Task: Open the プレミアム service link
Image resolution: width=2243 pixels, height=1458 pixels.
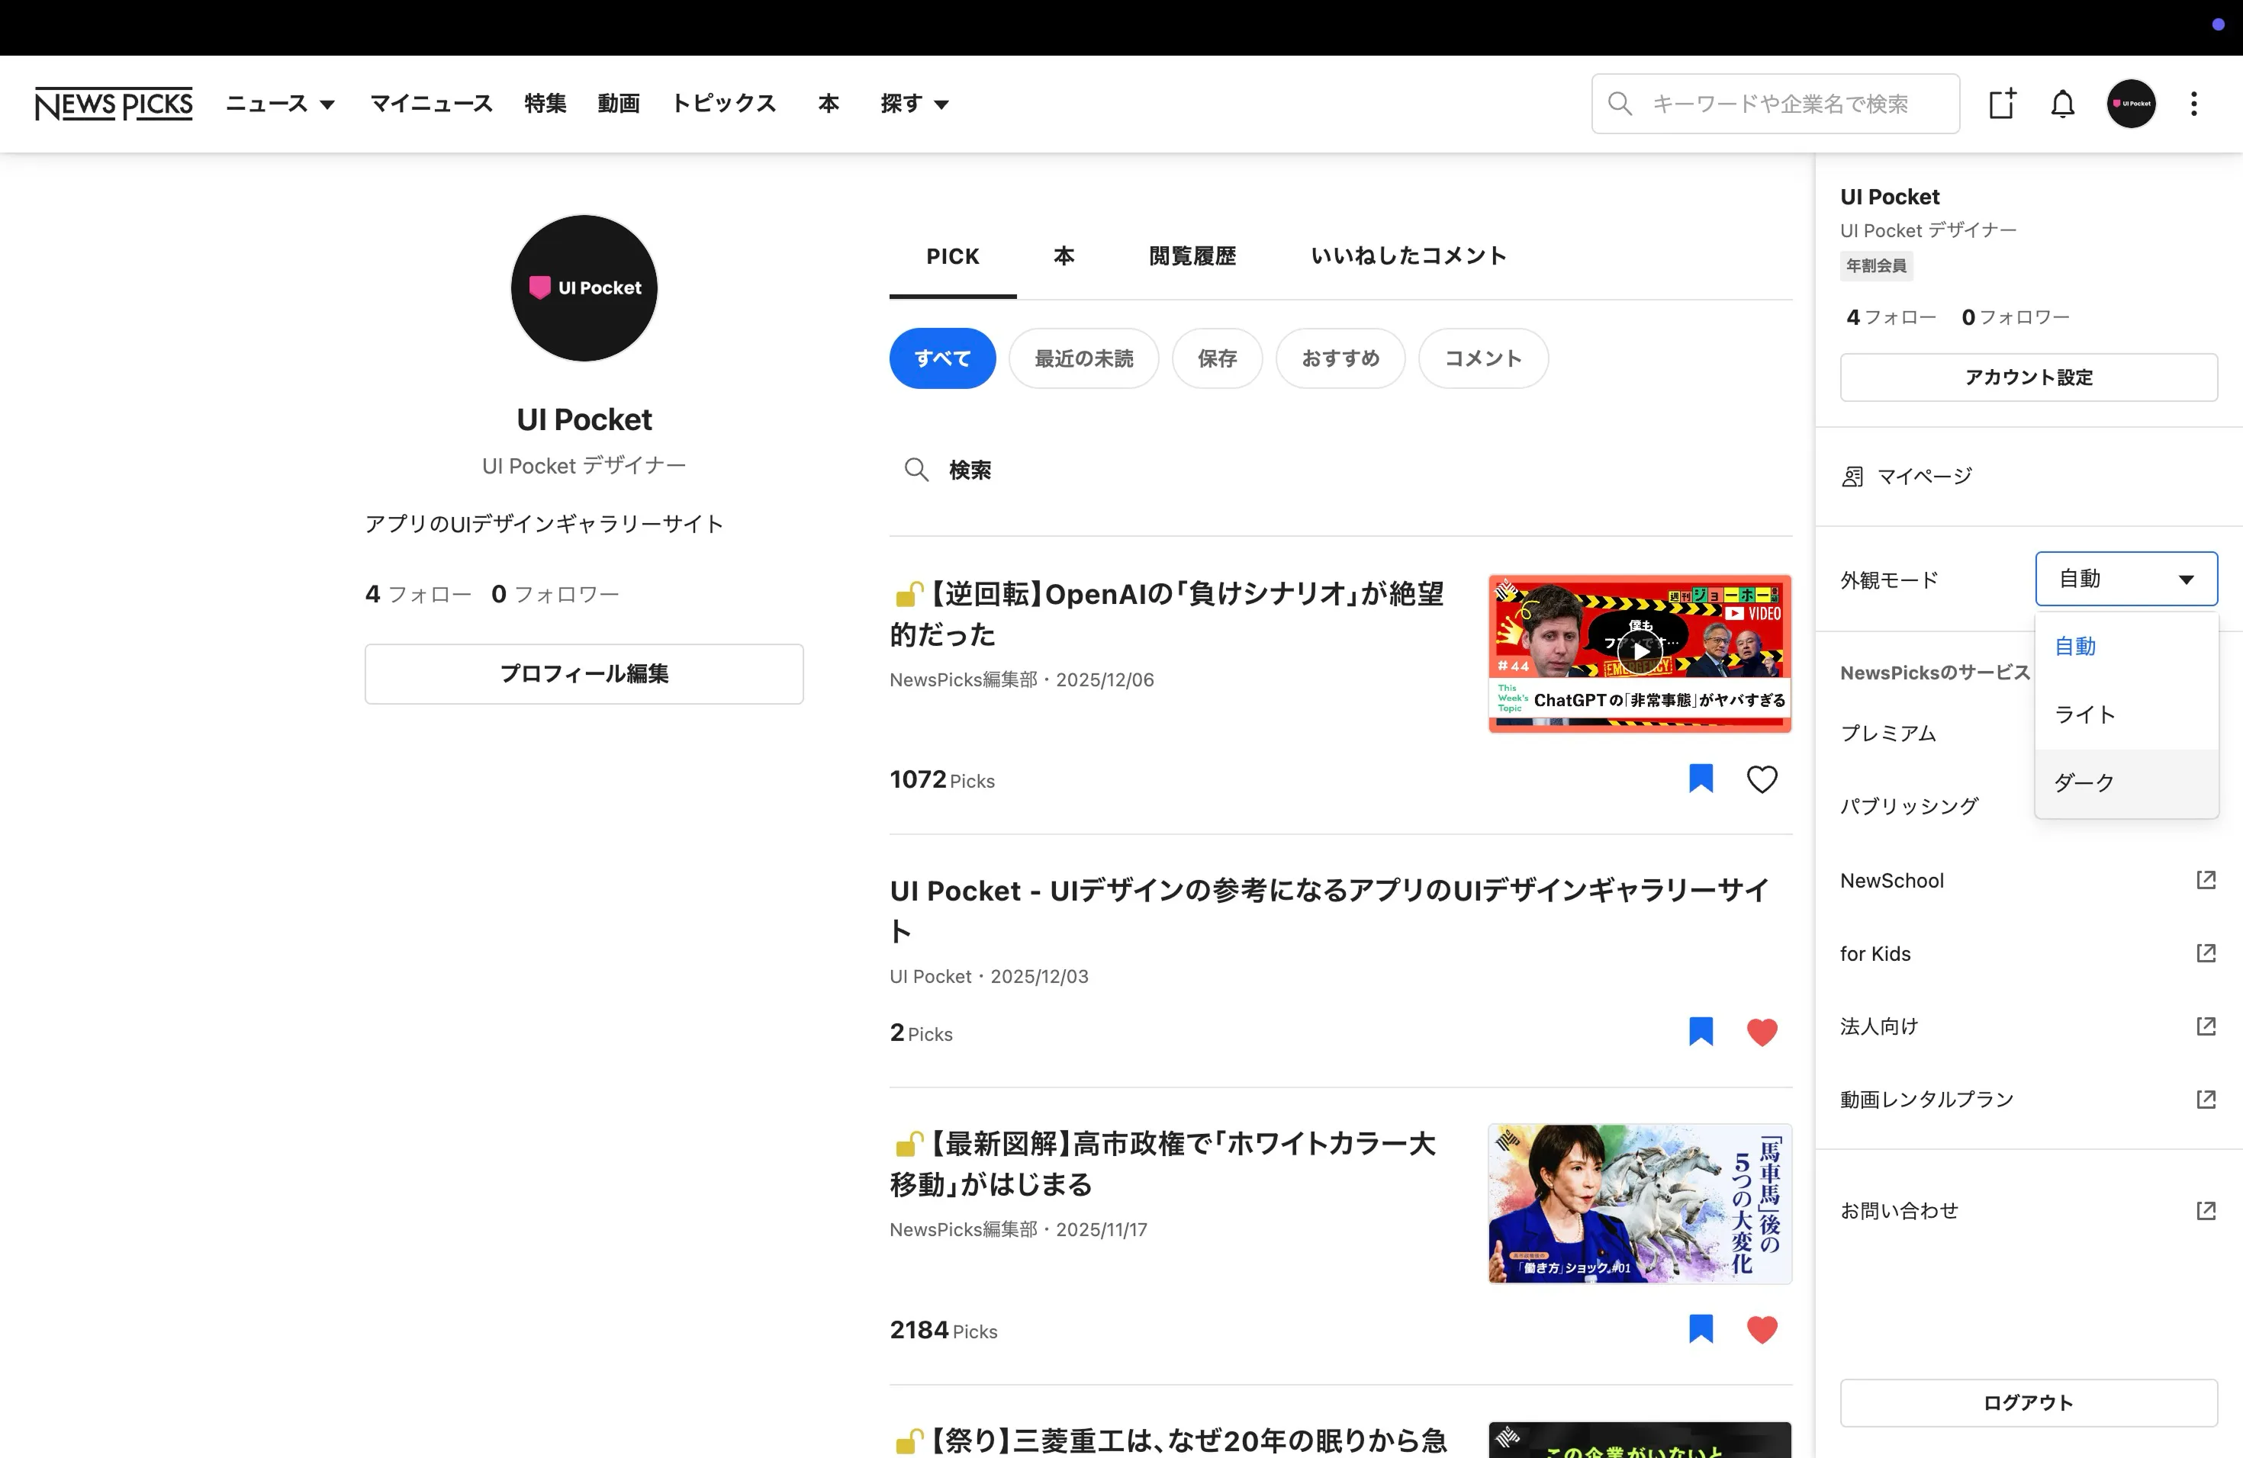Action: pyautogui.click(x=1887, y=734)
